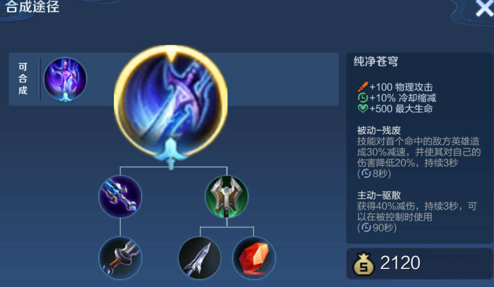The height and width of the screenshot is (287, 494).
Task: Click the 可合成 label
Action: coord(23,79)
